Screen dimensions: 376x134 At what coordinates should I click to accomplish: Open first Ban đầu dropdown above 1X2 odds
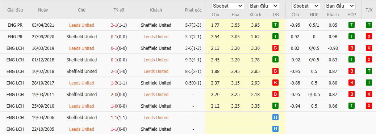(x=264, y=6)
